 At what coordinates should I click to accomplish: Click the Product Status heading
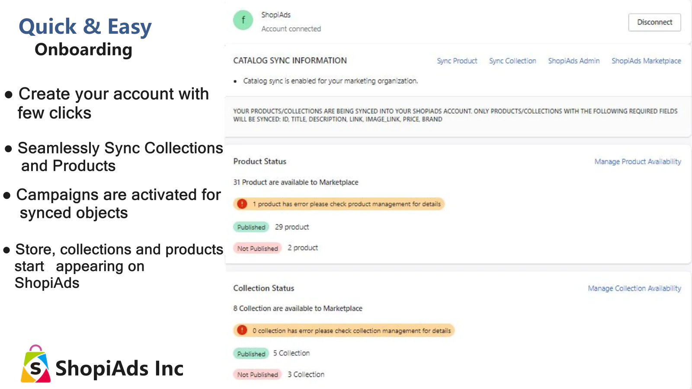tap(259, 161)
